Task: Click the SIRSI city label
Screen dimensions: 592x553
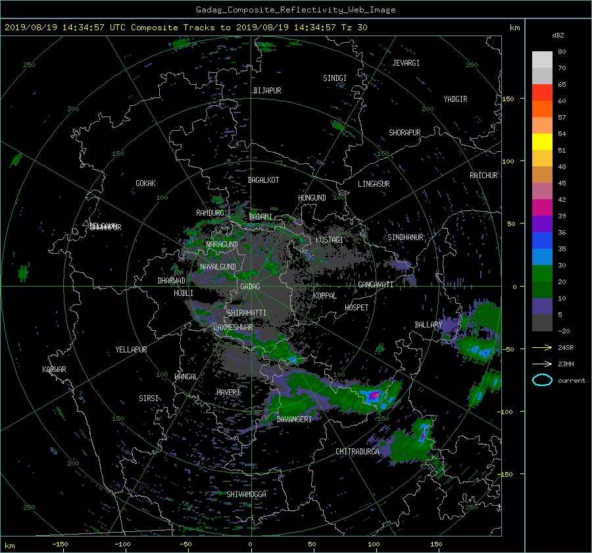Action: (x=149, y=398)
